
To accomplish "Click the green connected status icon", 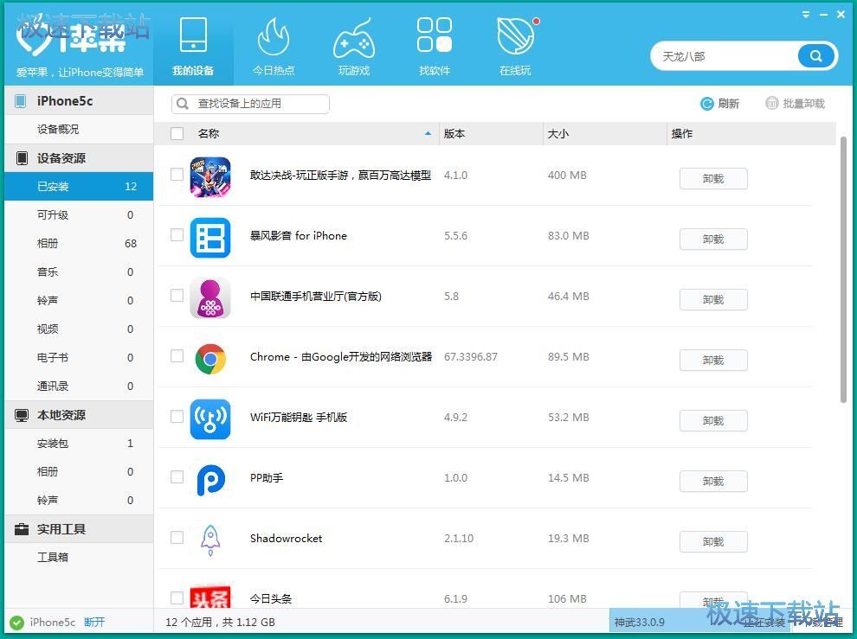I will [x=17, y=623].
